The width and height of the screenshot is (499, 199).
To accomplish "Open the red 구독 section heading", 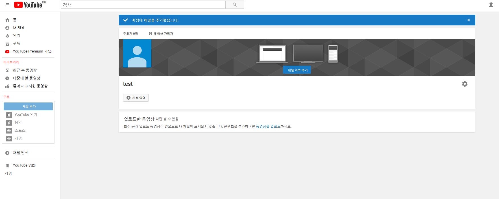I will coord(6,97).
